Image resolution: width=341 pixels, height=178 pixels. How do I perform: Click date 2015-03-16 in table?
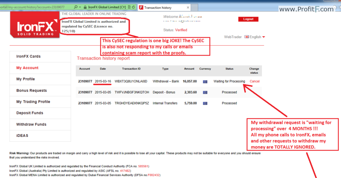103,81
